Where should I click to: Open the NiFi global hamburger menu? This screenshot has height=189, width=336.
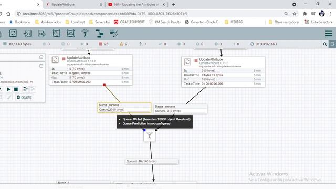[x=329, y=34]
